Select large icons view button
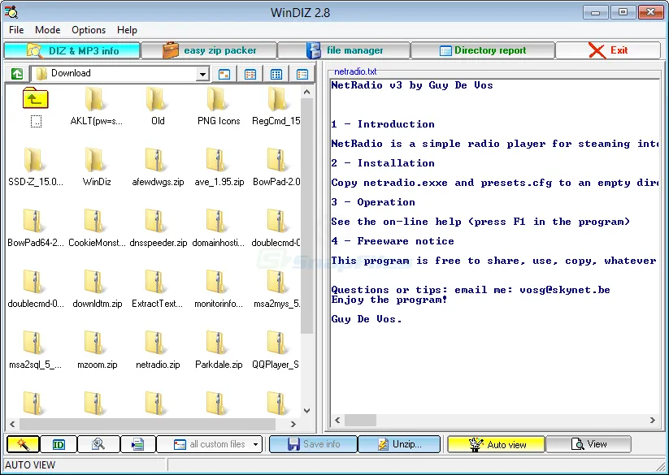669x475 pixels. point(224,74)
